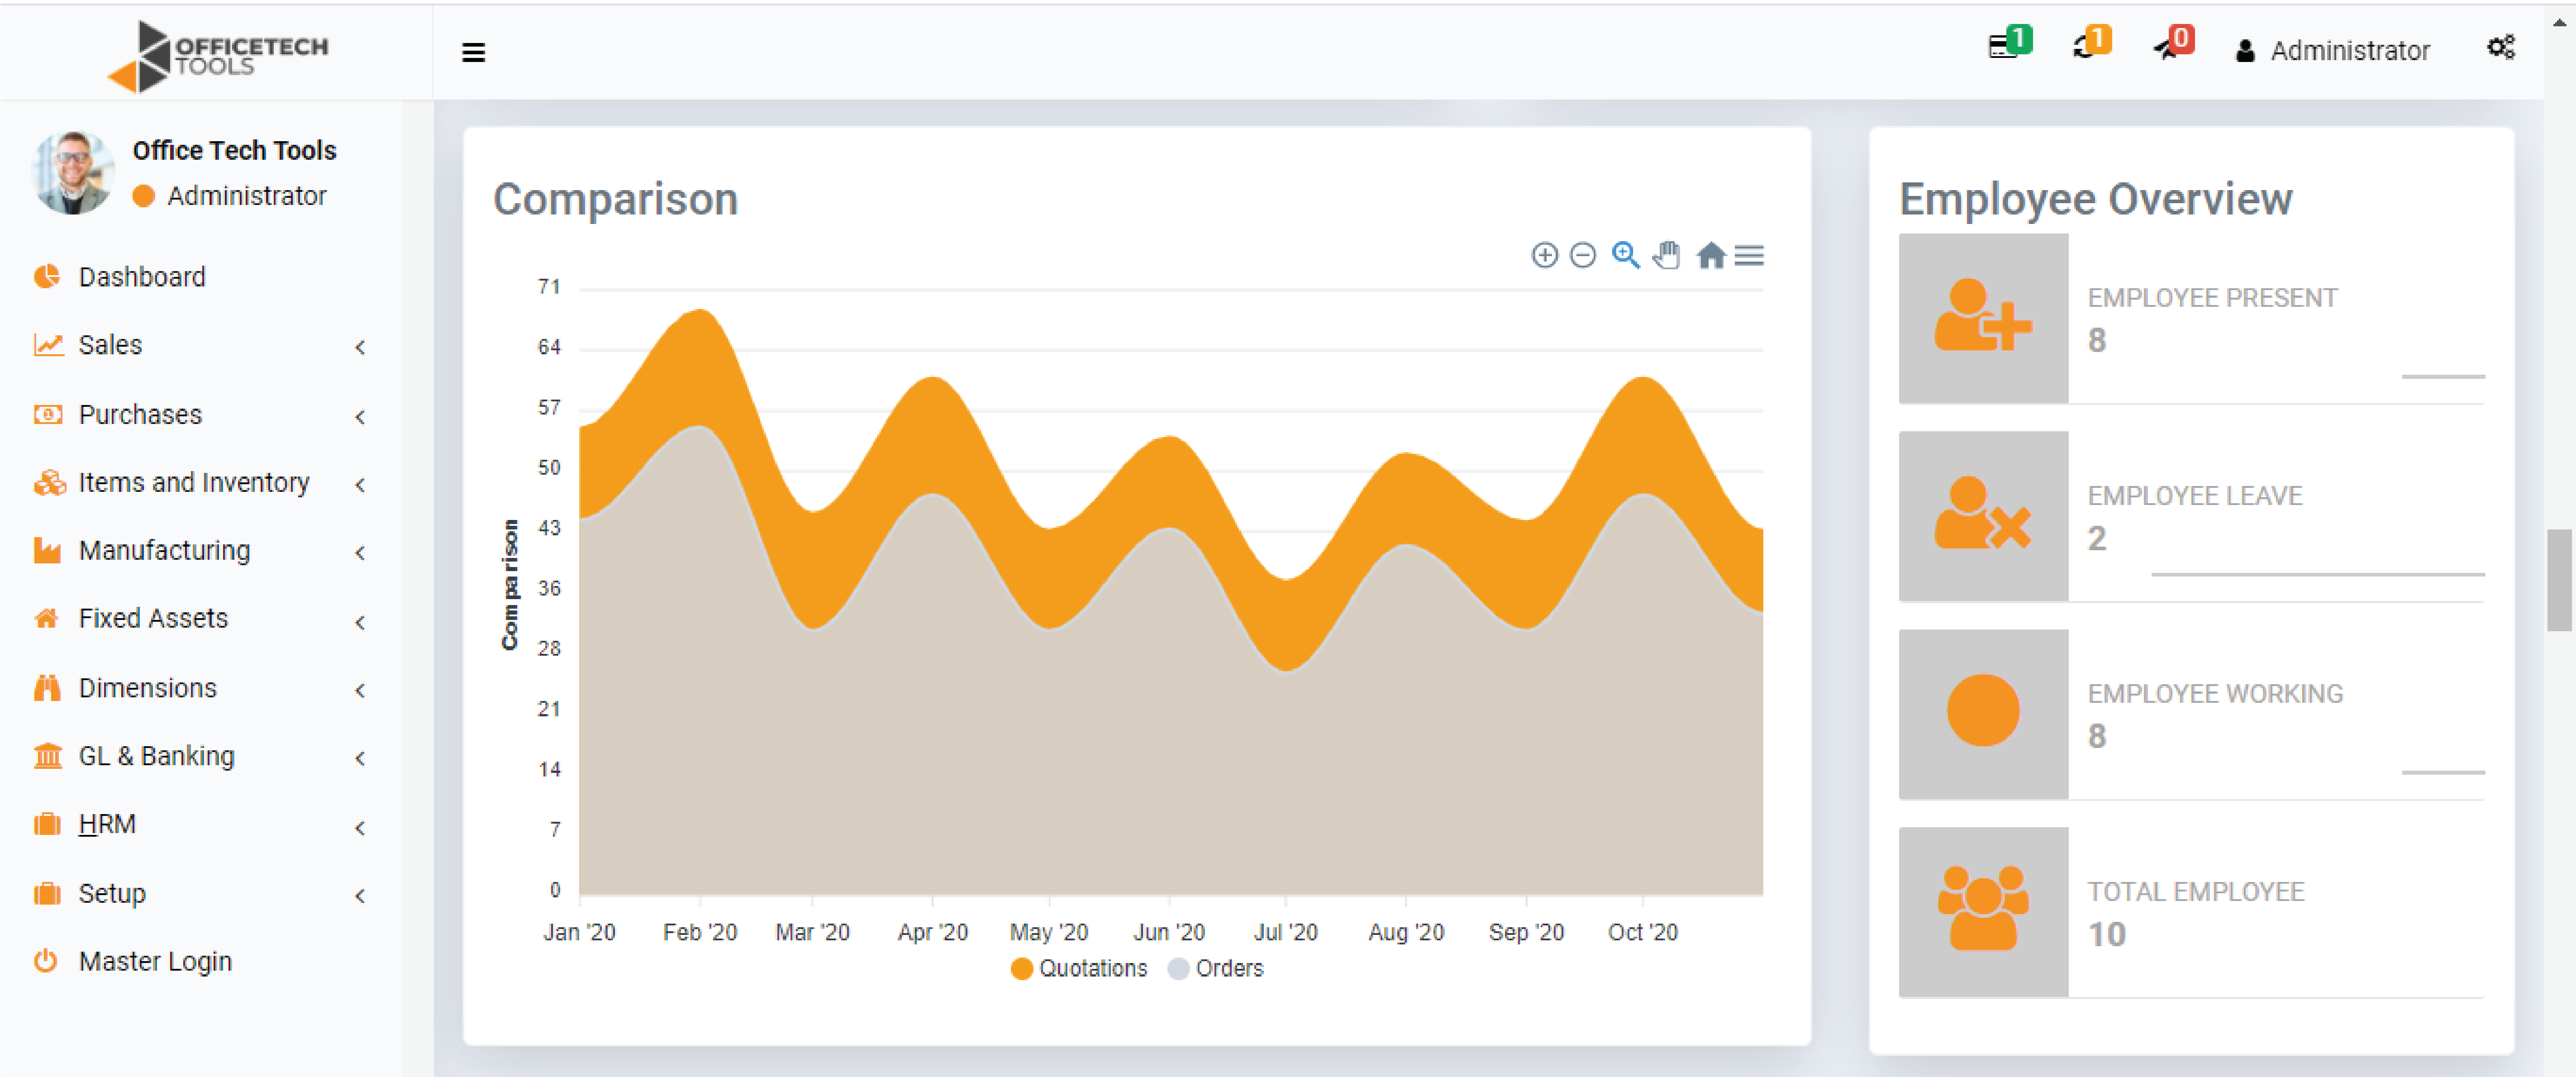Image resolution: width=2576 pixels, height=1077 pixels.
Task: Click the Employee Present progress bar
Action: 2442,376
